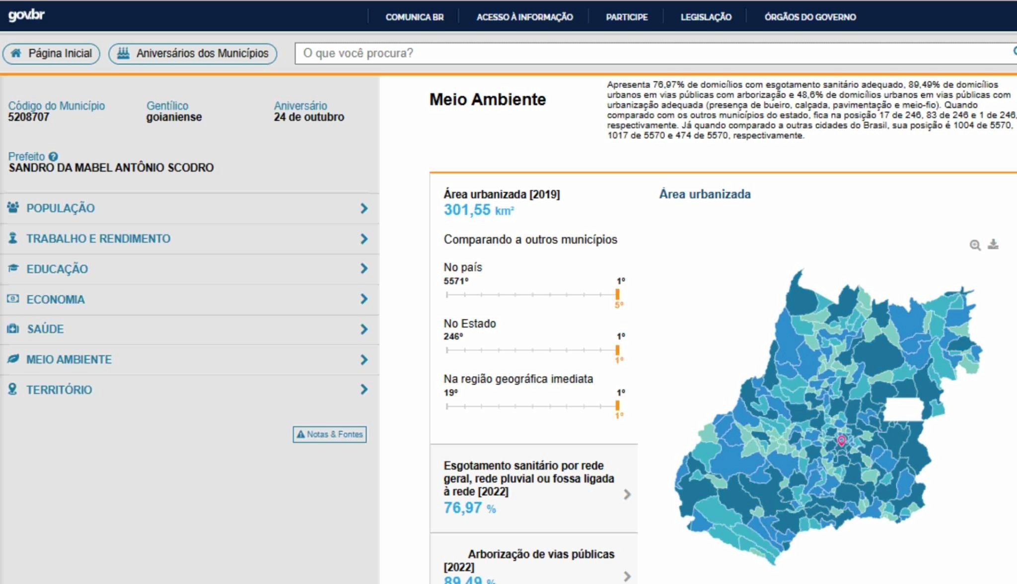Expand the Meio Ambiente section chevron
Image resolution: width=1017 pixels, height=584 pixels.
point(364,359)
